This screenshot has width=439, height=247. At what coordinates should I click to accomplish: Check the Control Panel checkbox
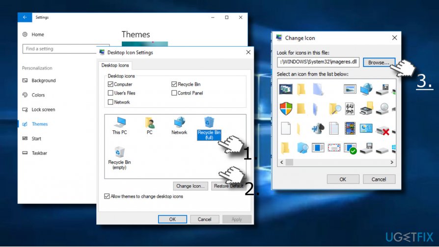point(174,93)
